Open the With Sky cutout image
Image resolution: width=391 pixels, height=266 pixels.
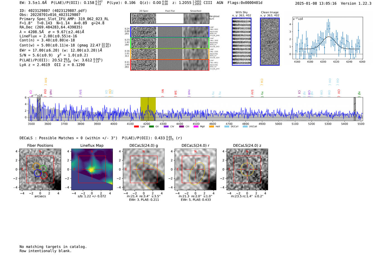[x=242, y=42]
